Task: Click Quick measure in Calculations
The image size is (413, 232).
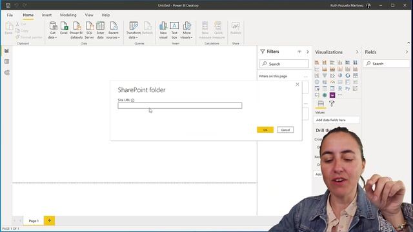Action: [218, 30]
